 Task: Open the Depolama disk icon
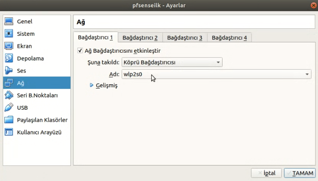pos(9,58)
